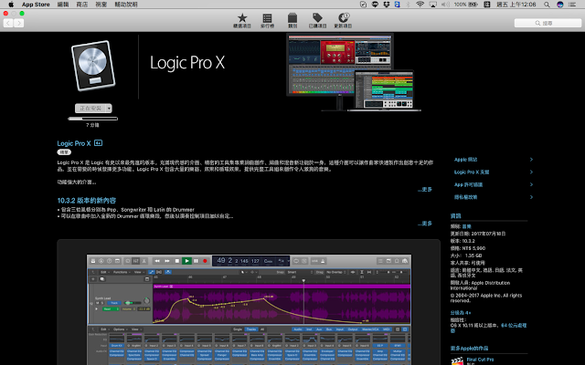Open the Apple menu in menu bar

(x=11, y=5)
